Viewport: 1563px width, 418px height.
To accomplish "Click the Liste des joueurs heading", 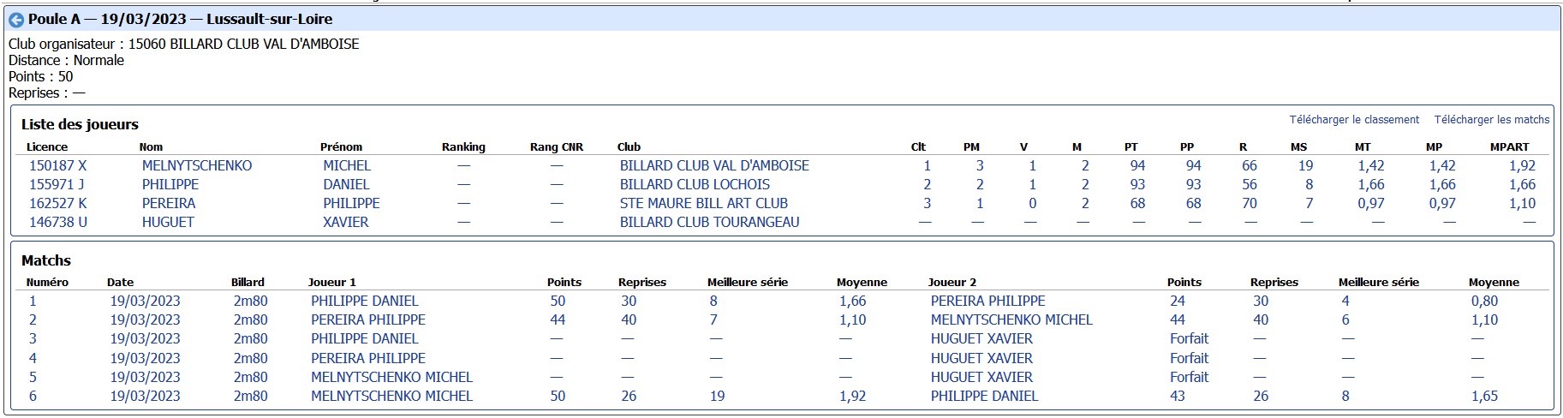I will (x=80, y=124).
